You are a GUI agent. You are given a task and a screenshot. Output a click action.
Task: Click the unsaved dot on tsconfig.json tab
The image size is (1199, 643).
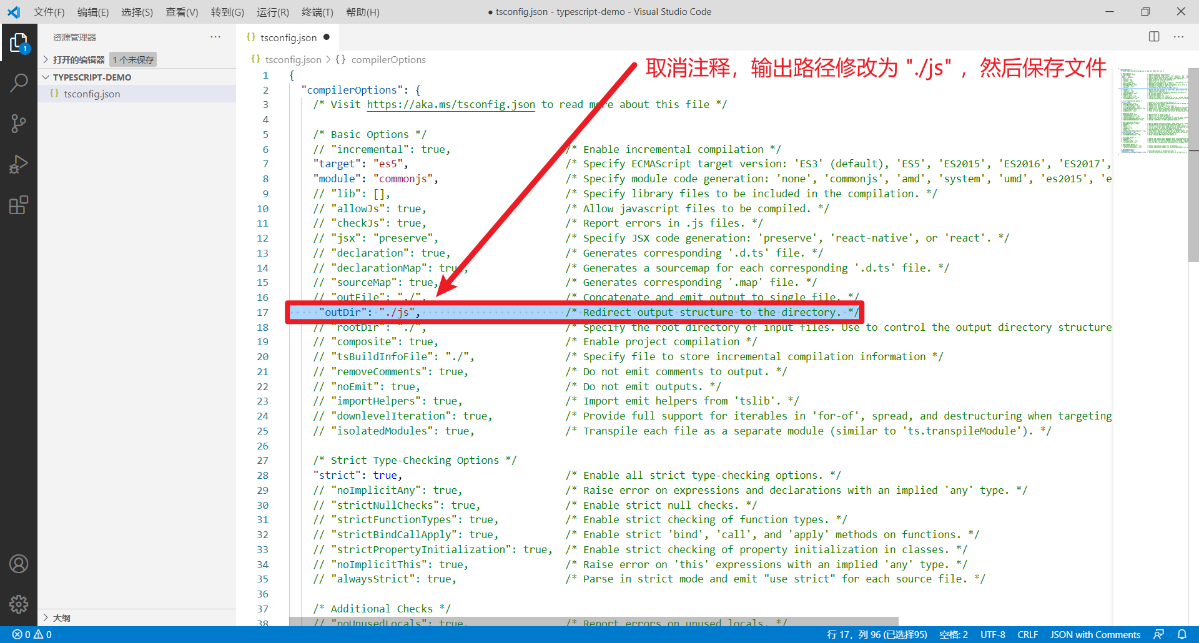327,37
